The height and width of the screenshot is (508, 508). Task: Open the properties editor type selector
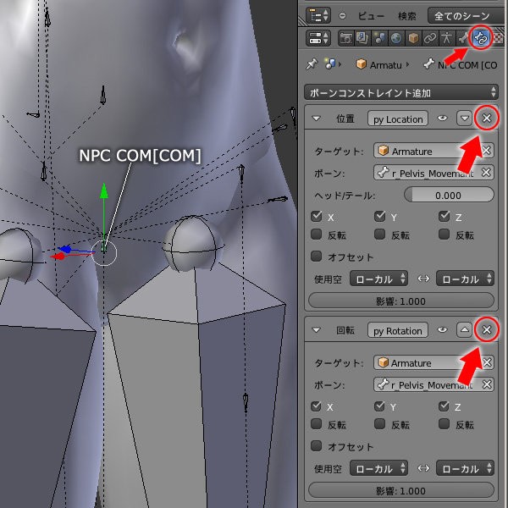pyautogui.click(x=317, y=38)
